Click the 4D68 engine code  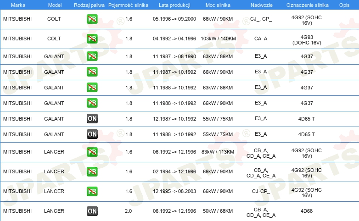coord(307,211)
